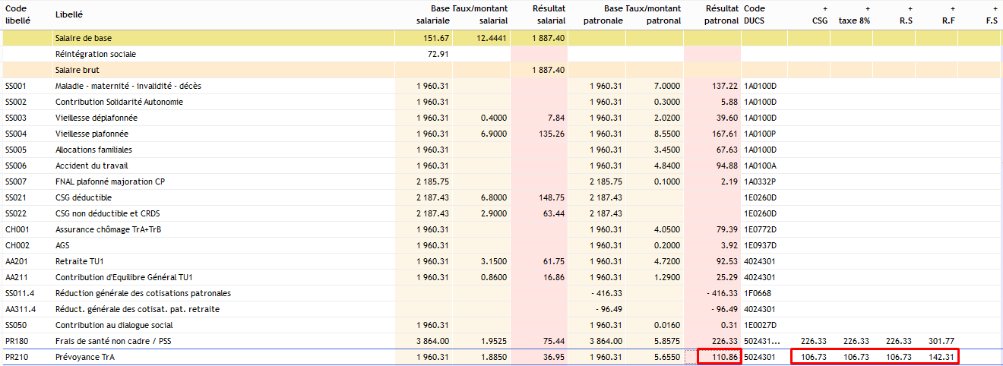
Task: Select the Retraite TU1 salarial result 61.75
Action: coord(552,261)
